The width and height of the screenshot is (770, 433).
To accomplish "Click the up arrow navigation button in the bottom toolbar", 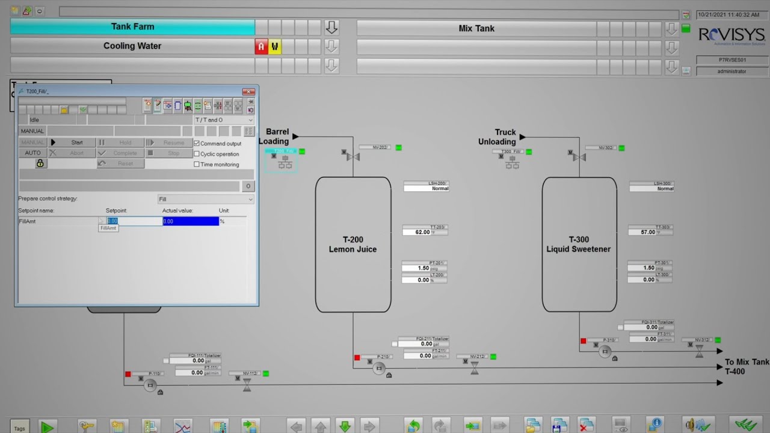I will 321,426.
